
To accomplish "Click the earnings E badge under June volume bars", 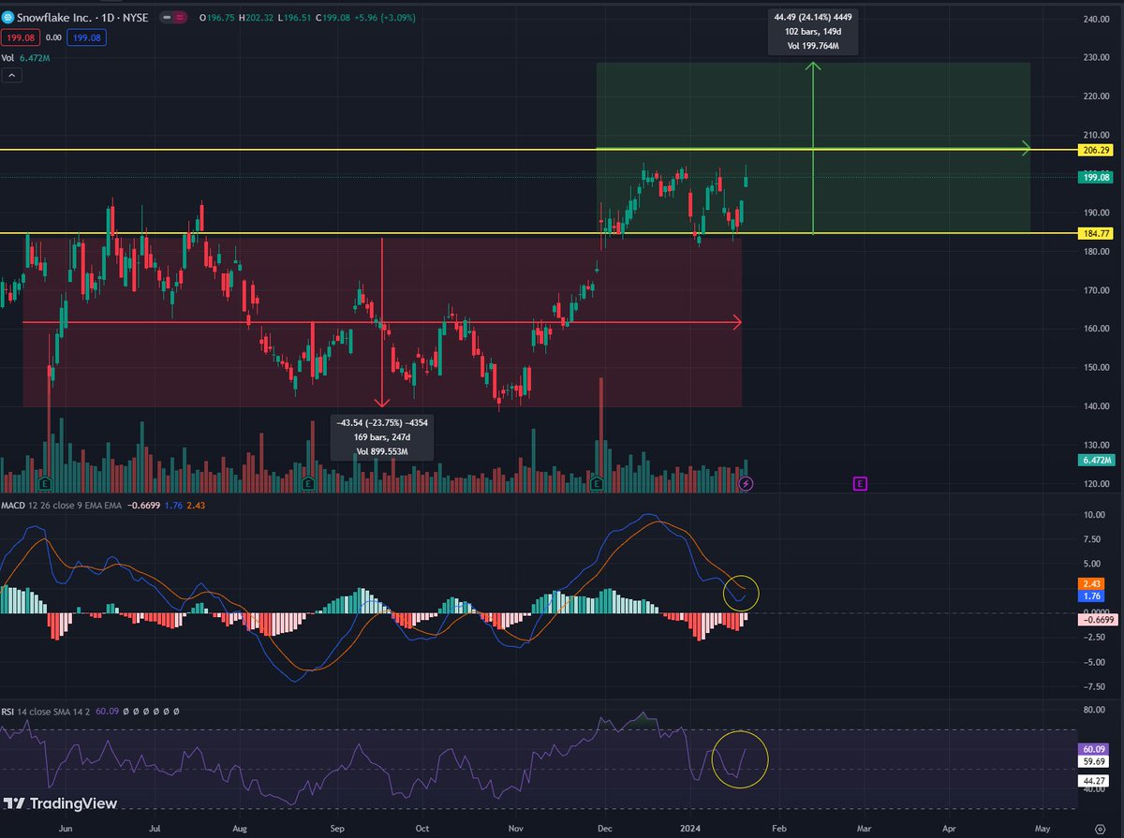I will pyautogui.click(x=43, y=482).
